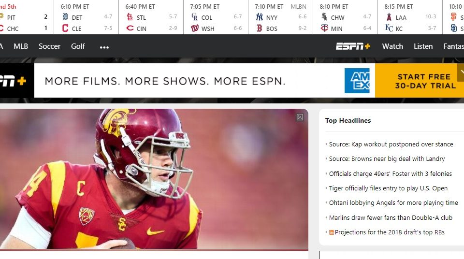This screenshot has width=464, height=259.
Task: Click the USC quarterback feature image
Action: pos(154,179)
